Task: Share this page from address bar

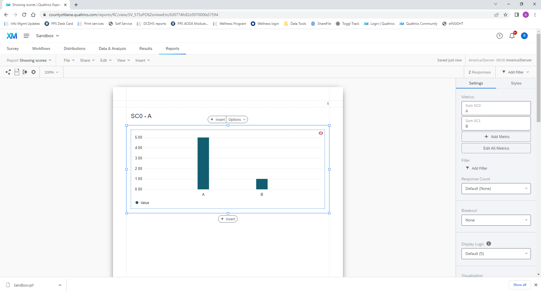Action: [x=496, y=15]
